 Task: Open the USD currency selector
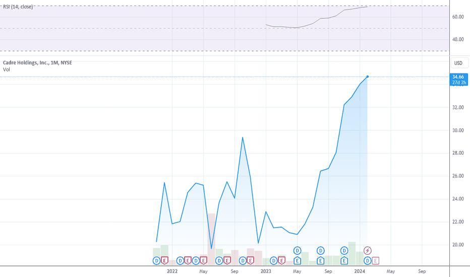(458, 63)
